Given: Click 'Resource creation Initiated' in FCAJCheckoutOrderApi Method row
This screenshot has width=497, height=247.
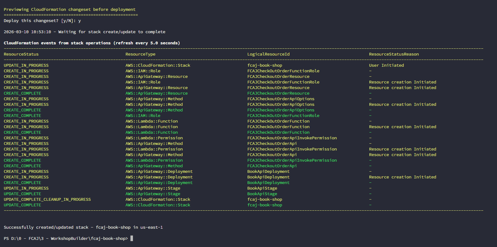Looking at the screenshot, I should 403,155.
